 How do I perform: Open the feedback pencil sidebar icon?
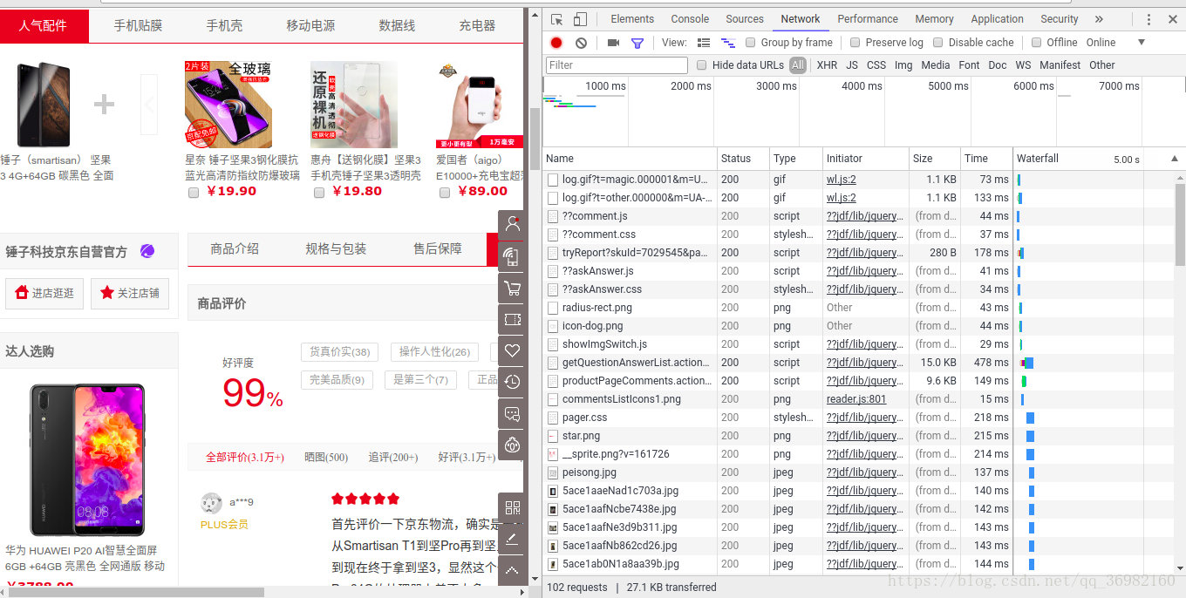[513, 539]
